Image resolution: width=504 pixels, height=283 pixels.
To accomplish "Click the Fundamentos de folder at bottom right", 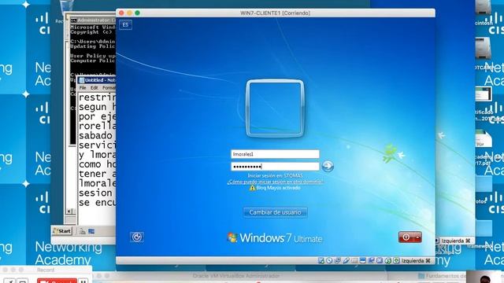I will (x=442, y=276).
